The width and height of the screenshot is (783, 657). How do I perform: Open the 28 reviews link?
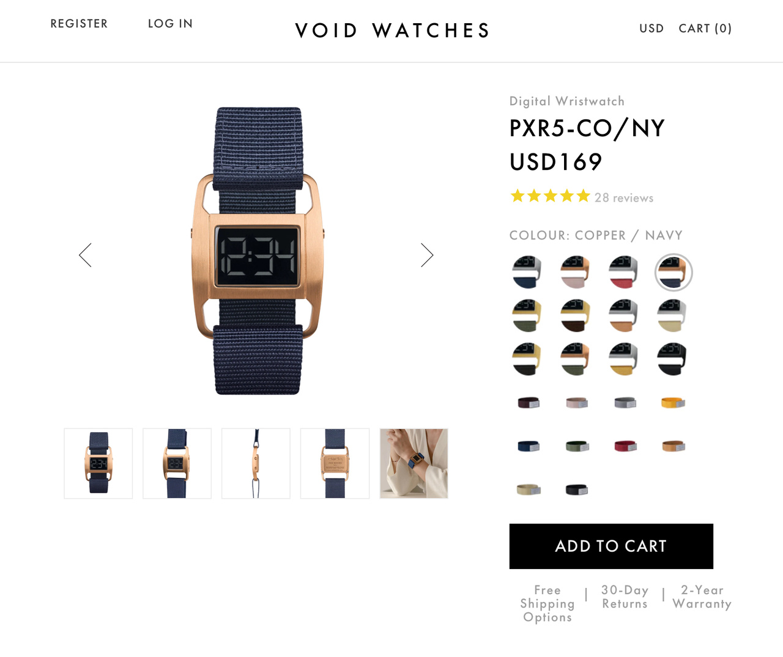(624, 198)
